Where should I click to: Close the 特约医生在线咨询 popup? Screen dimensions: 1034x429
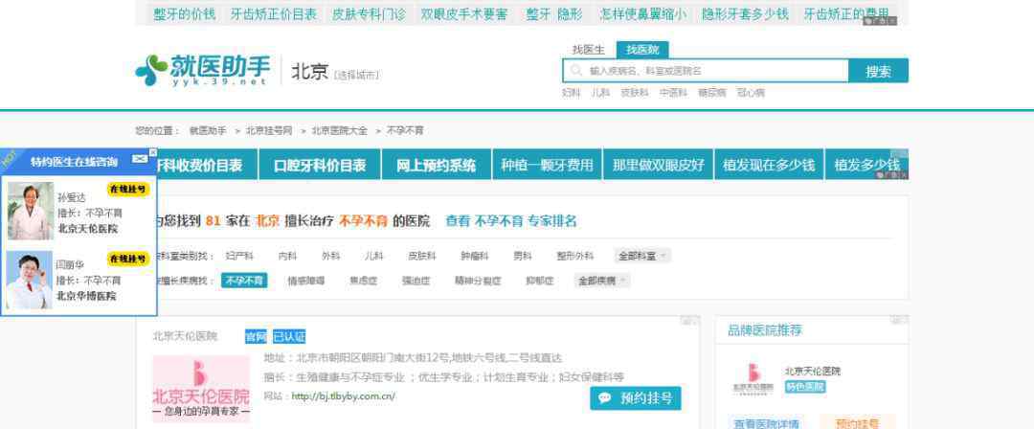153,152
